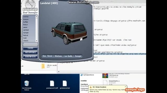Select linerun in the car list
This screenshot has height=93, width=167.
pyautogui.click(x=26, y=25)
